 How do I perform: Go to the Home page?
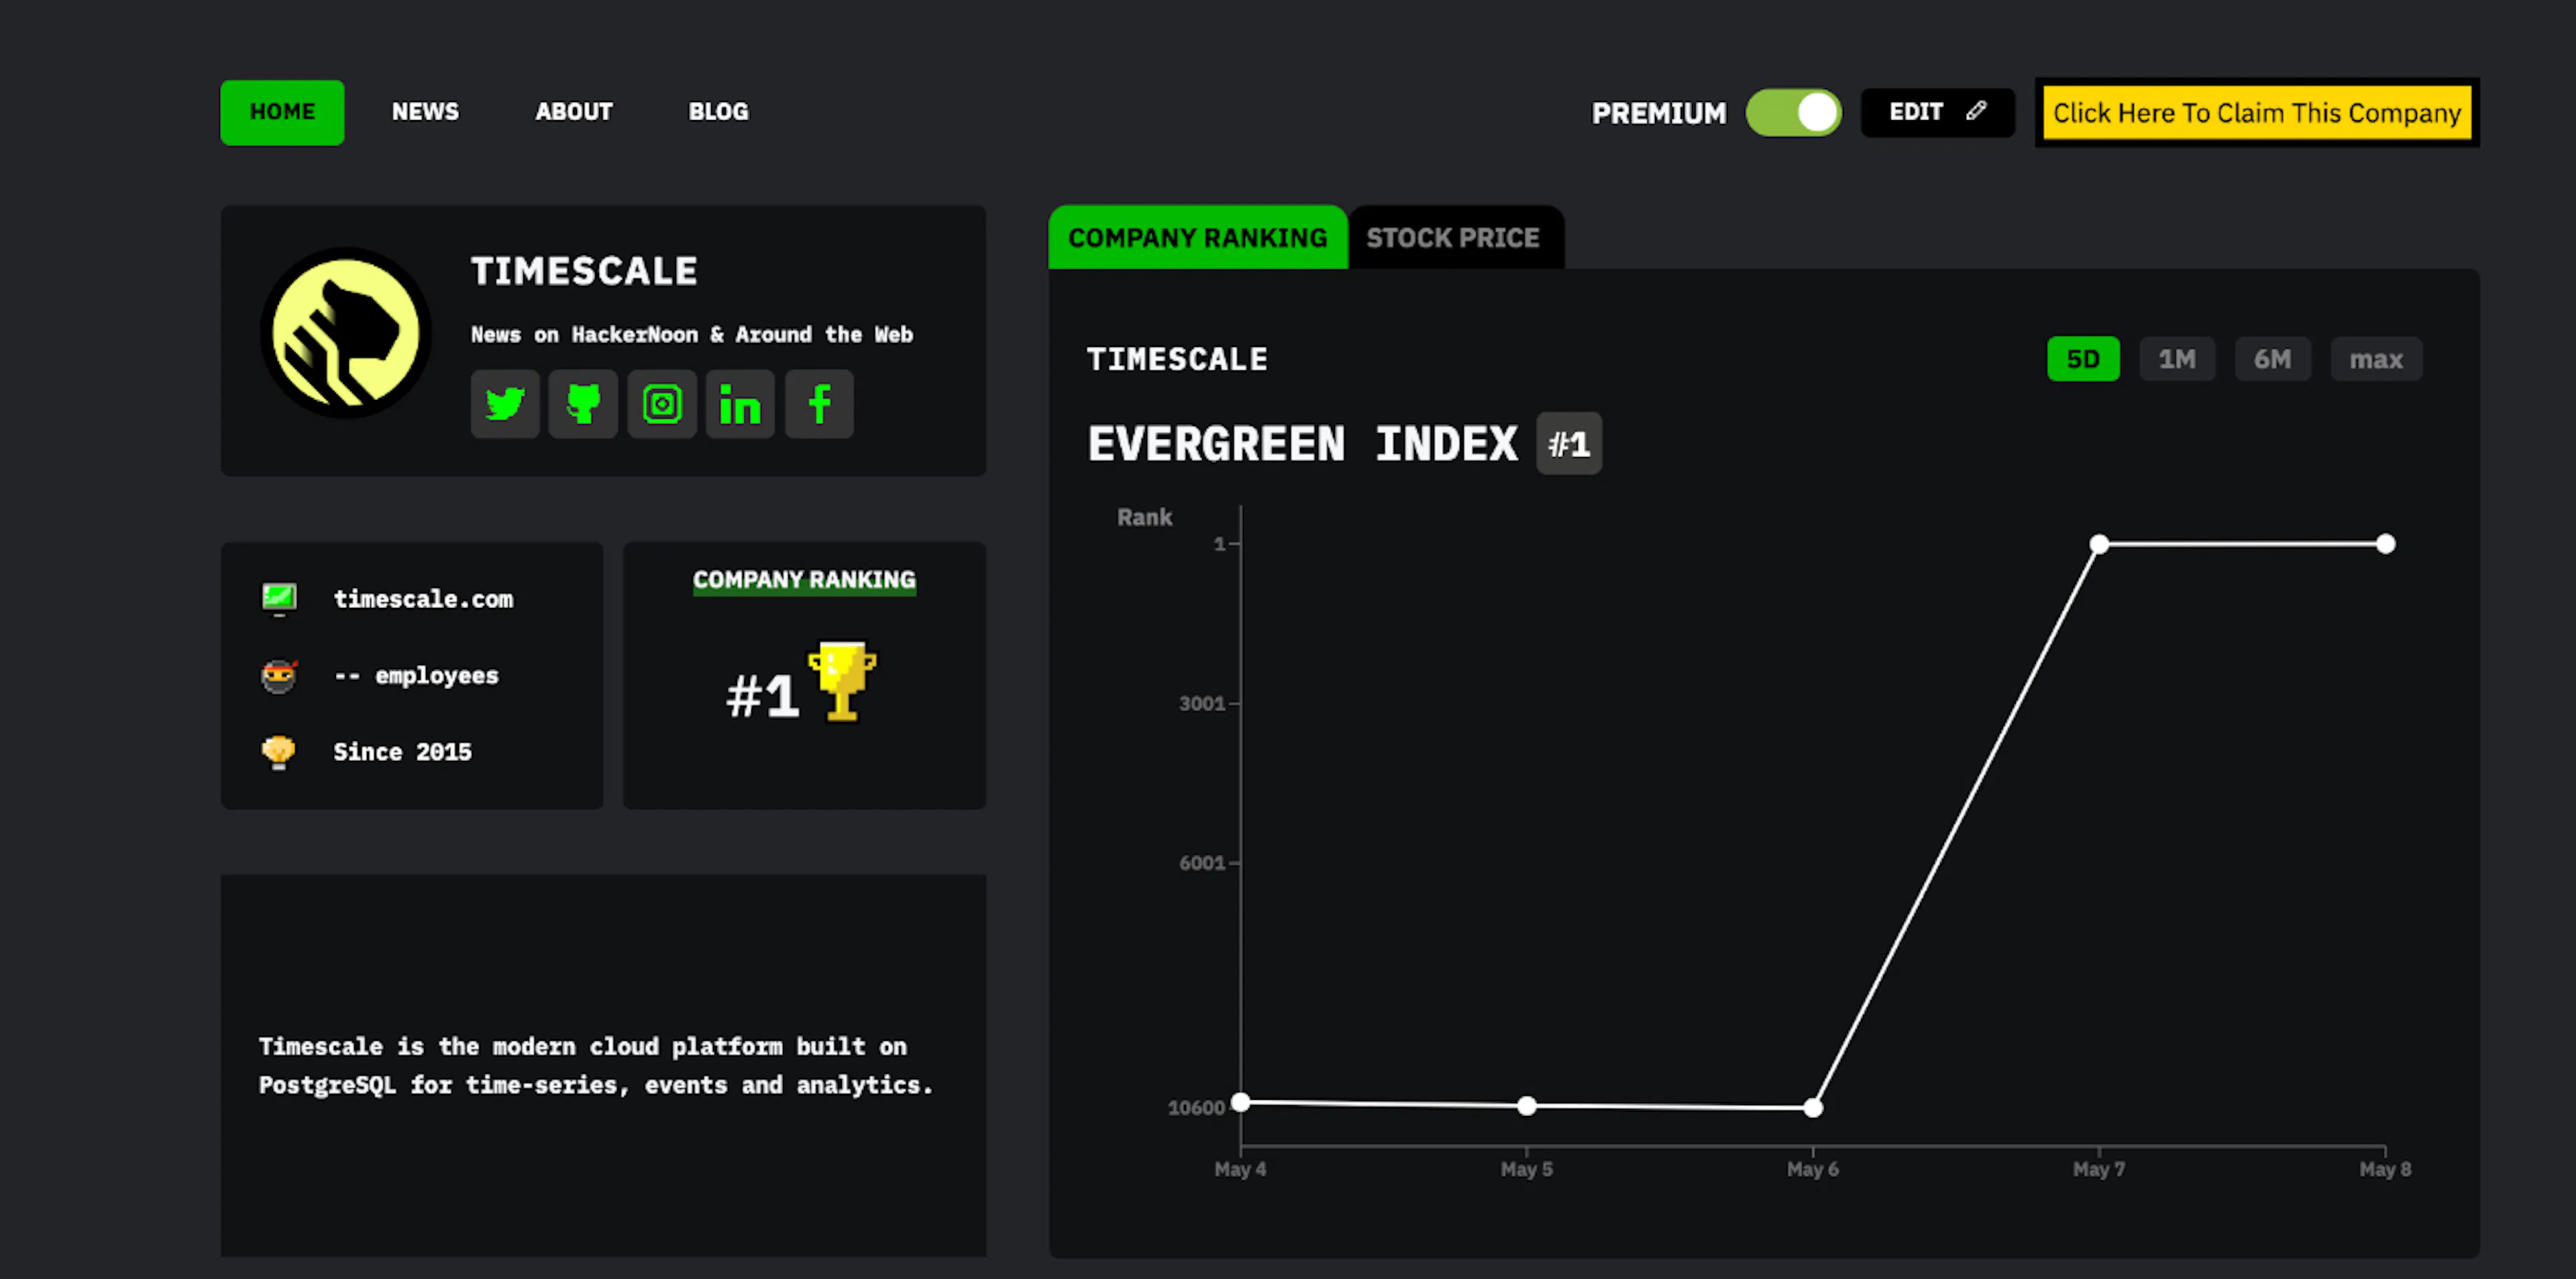point(282,112)
